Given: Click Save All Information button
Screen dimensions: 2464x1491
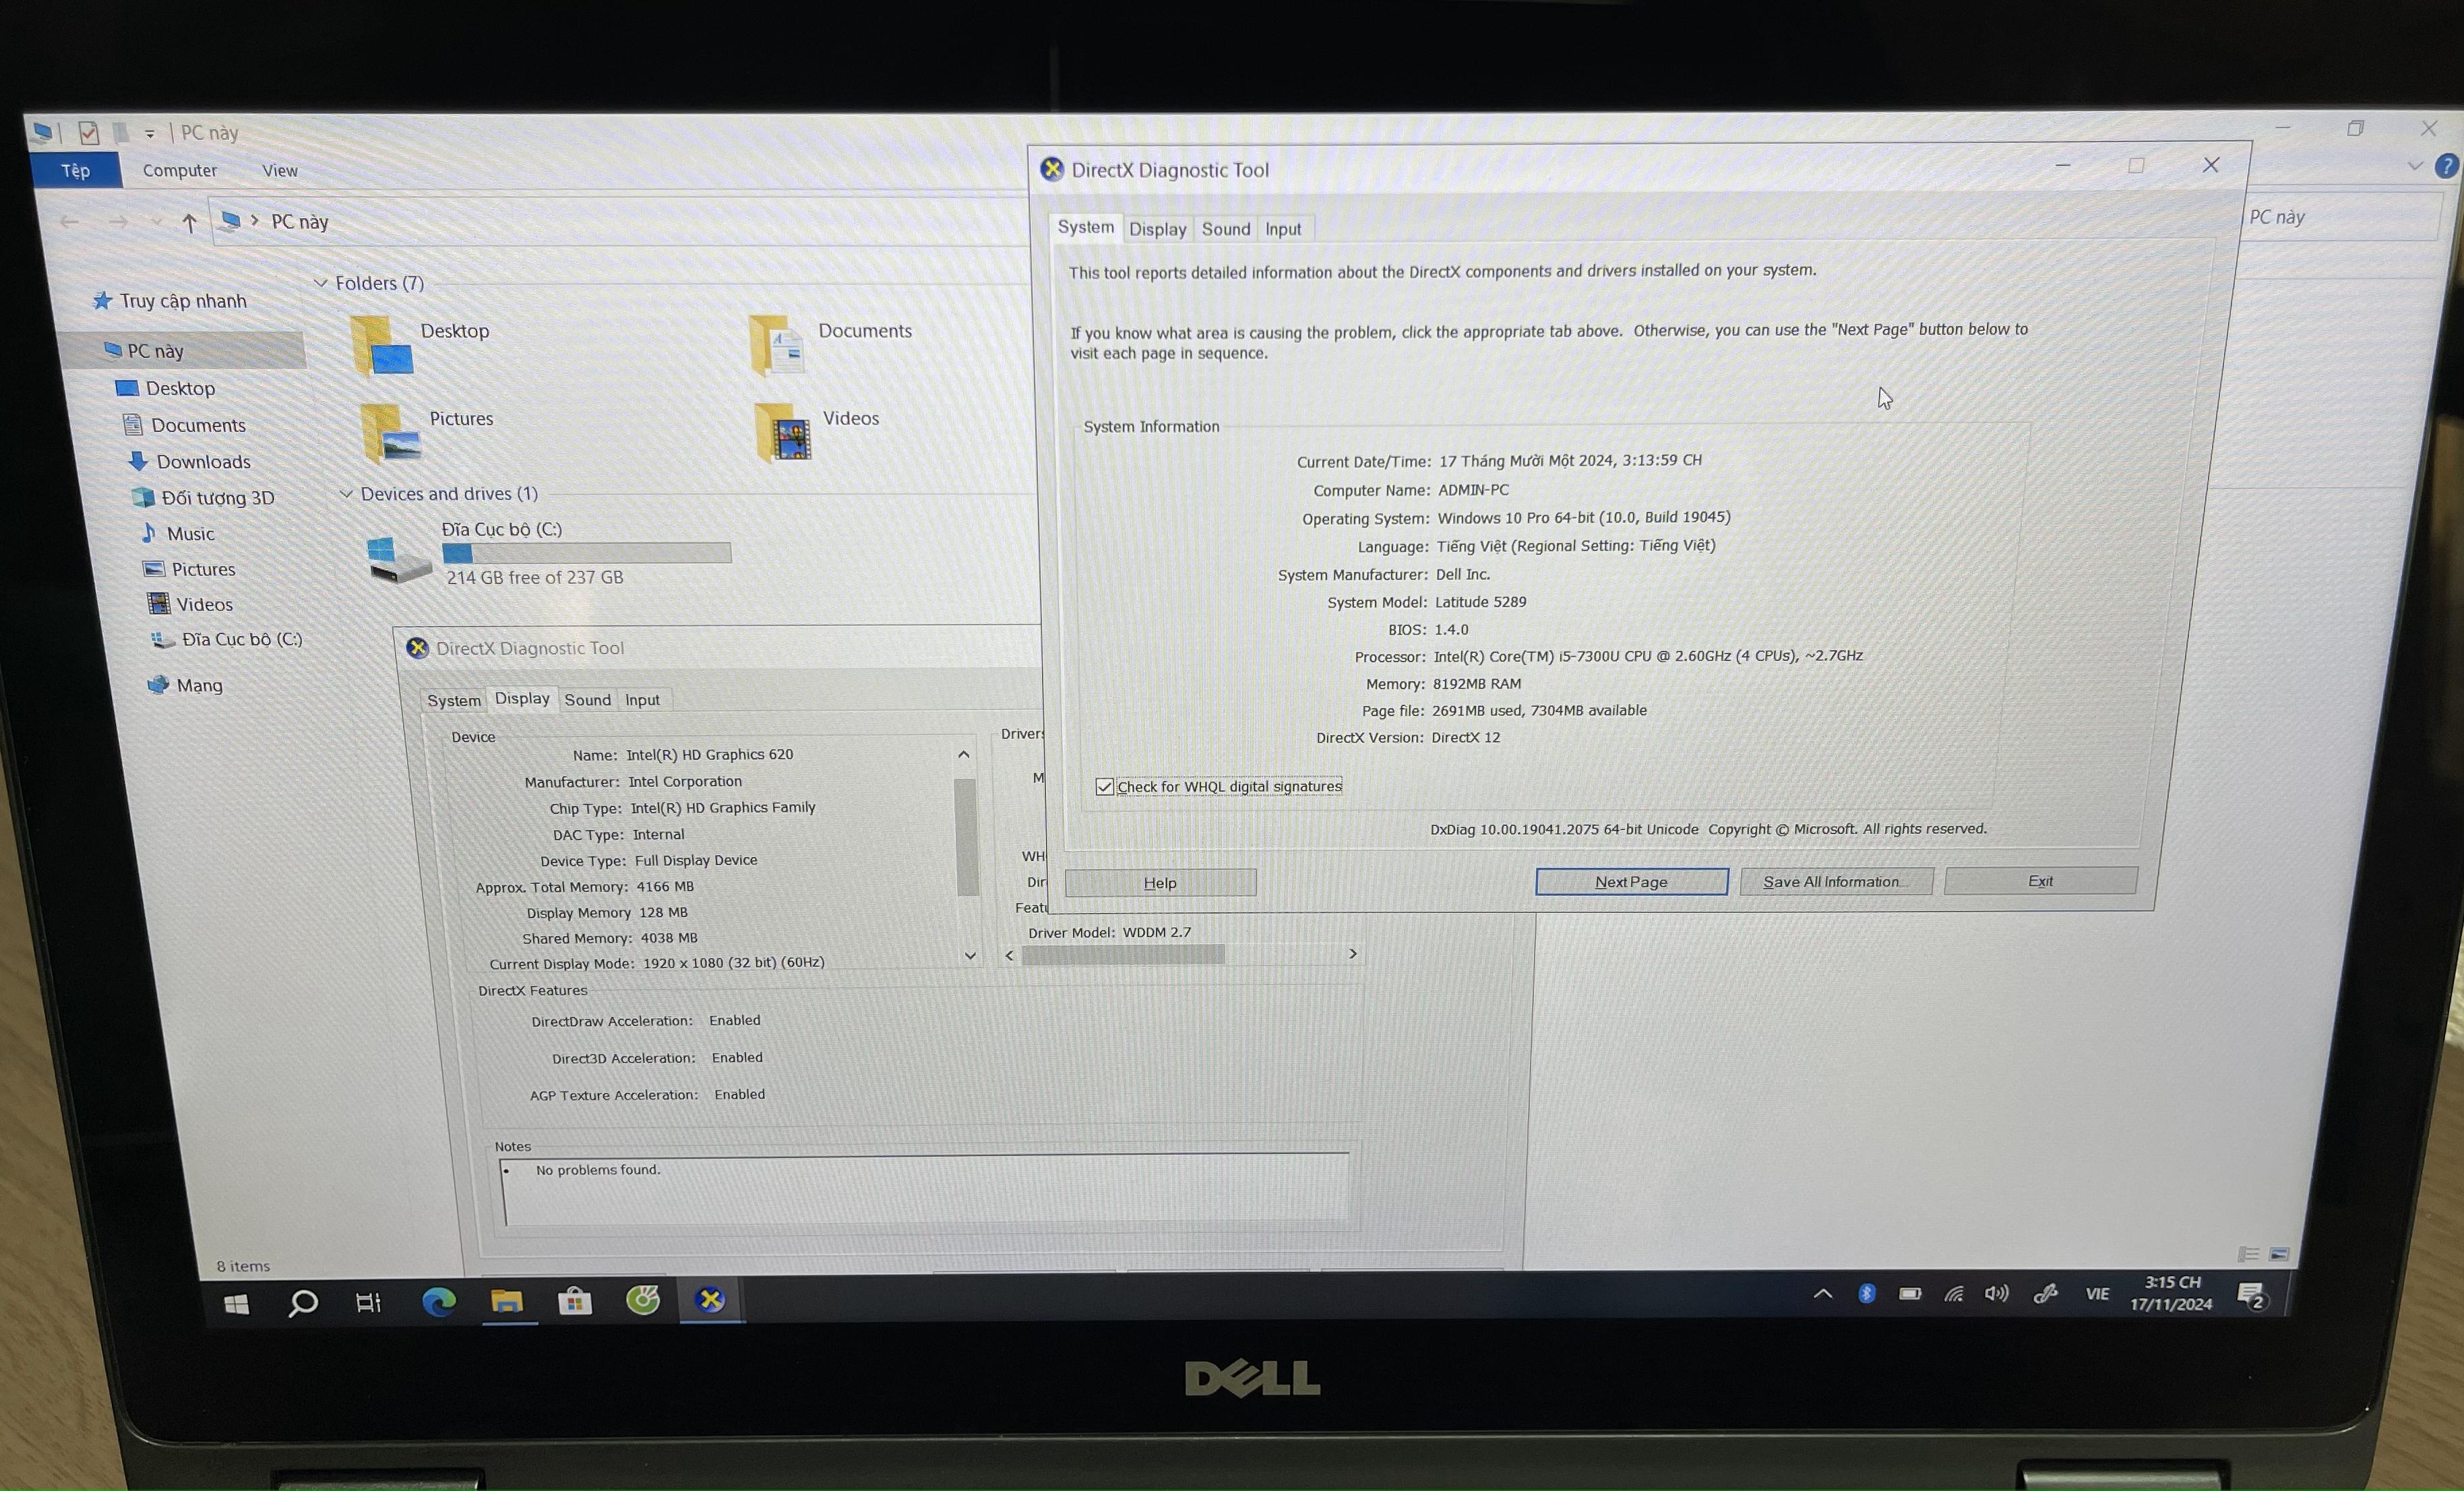Looking at the screenshot, I should click(x=1836, y=881).
